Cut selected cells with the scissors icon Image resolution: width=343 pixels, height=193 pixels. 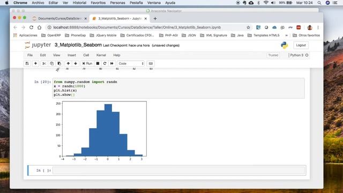44,63
